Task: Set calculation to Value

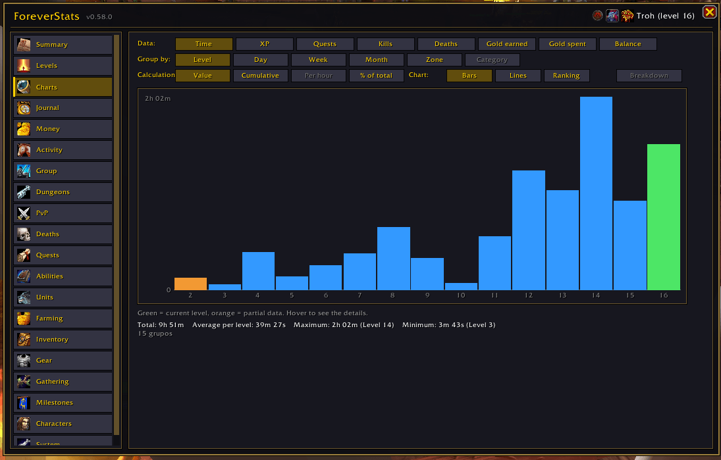Action: click(203, 76)
